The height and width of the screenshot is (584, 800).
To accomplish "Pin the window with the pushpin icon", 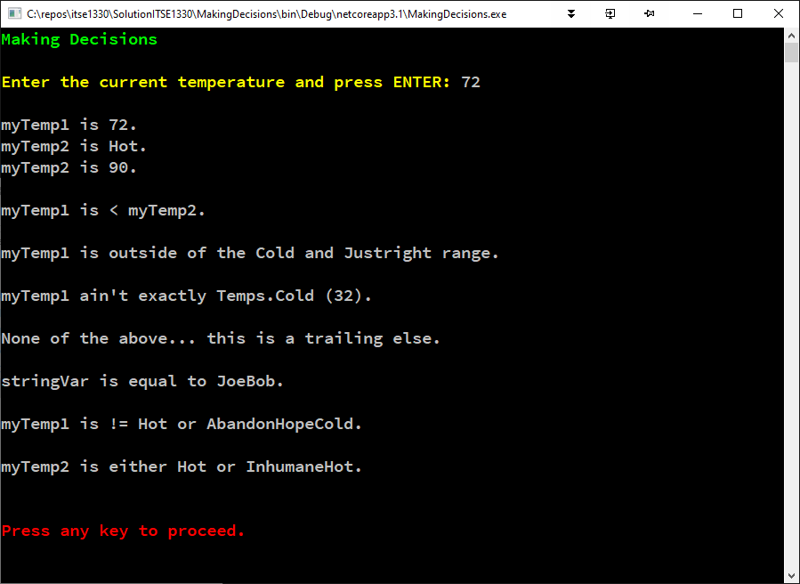I will 650,13.
